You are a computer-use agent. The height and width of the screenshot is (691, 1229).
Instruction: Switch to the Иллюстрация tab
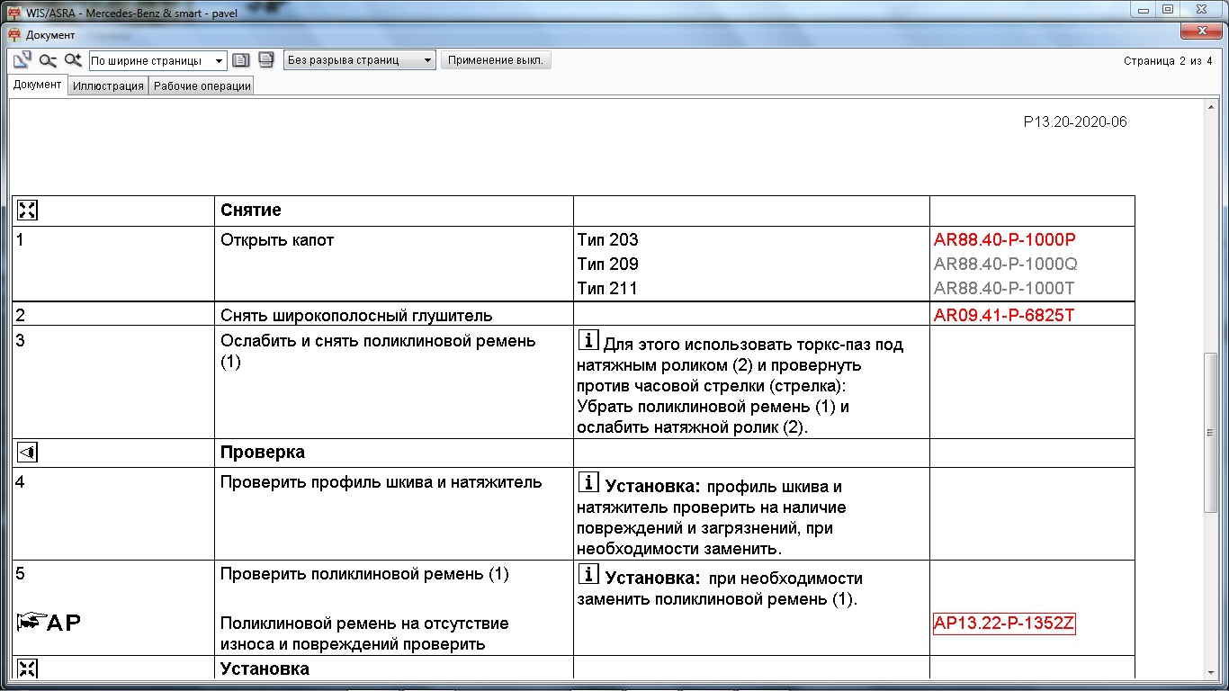tap(108, 86)
